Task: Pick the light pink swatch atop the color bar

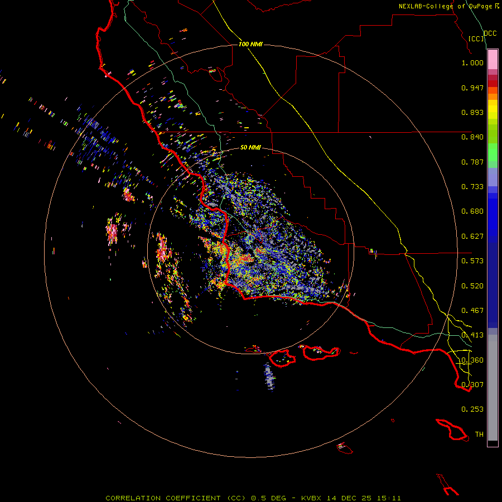Action: [493, 60]
